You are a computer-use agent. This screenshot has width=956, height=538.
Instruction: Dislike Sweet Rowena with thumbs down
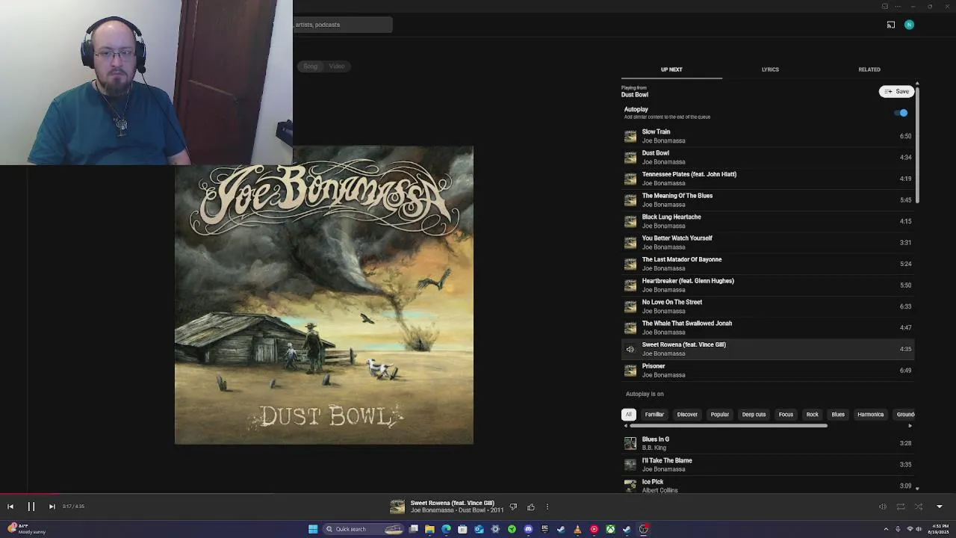tap(513, 507)
